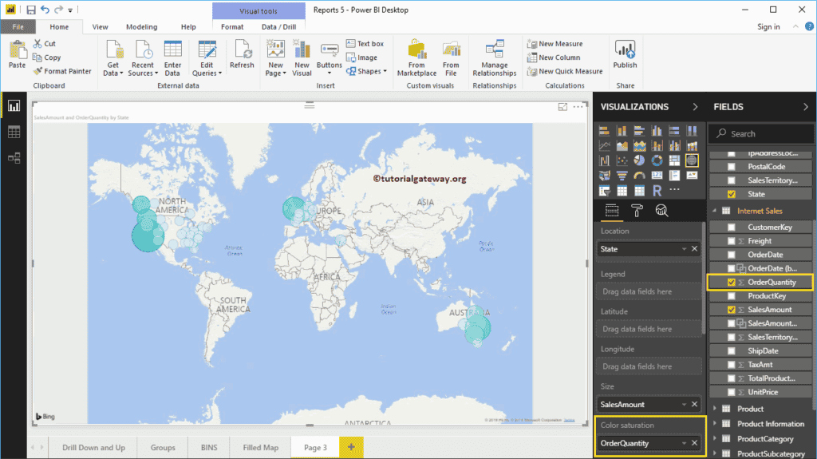Uncheck the State field checkbox
The height and width of the screenshot is (459, 817).
[732, 194]
